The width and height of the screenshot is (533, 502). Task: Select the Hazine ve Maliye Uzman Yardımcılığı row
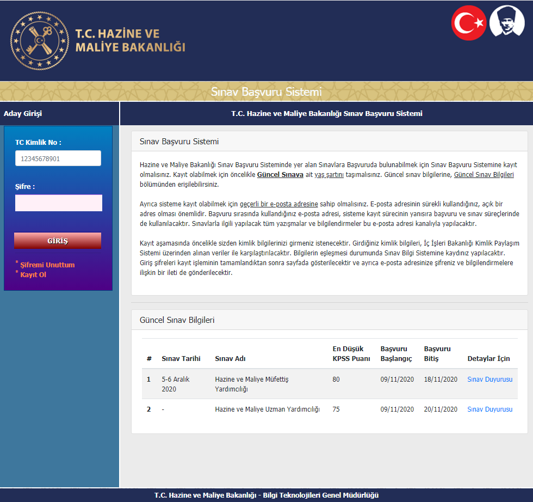267,409
